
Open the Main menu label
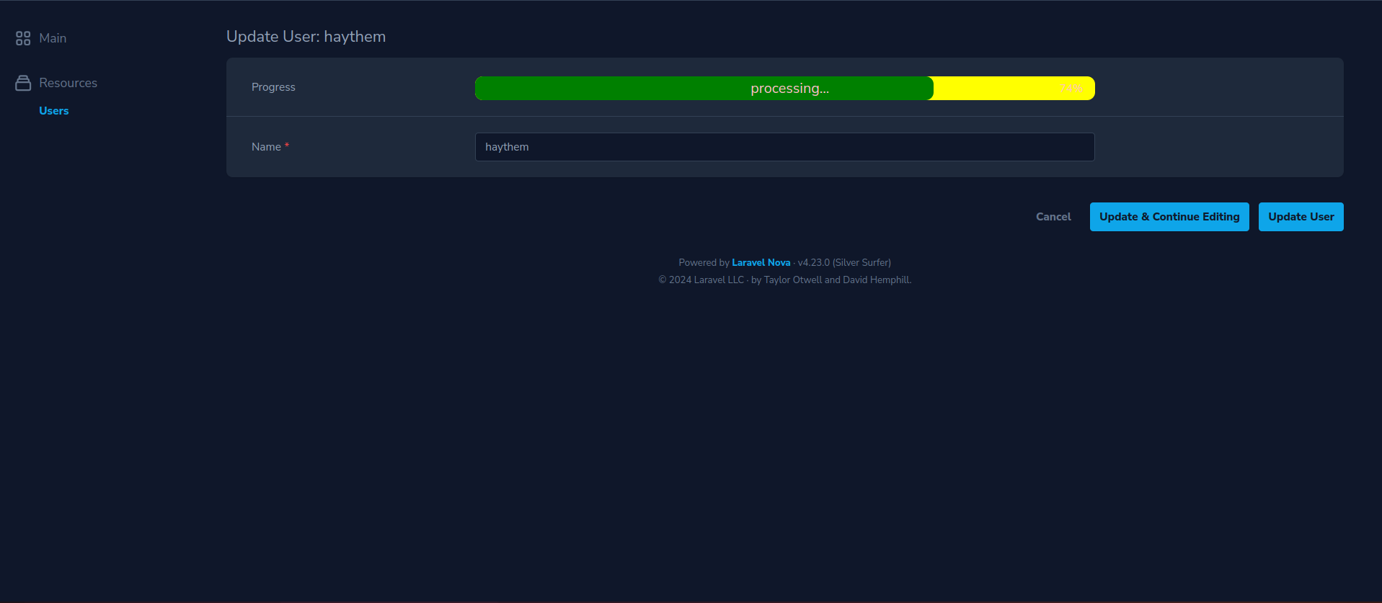[53, 38]
